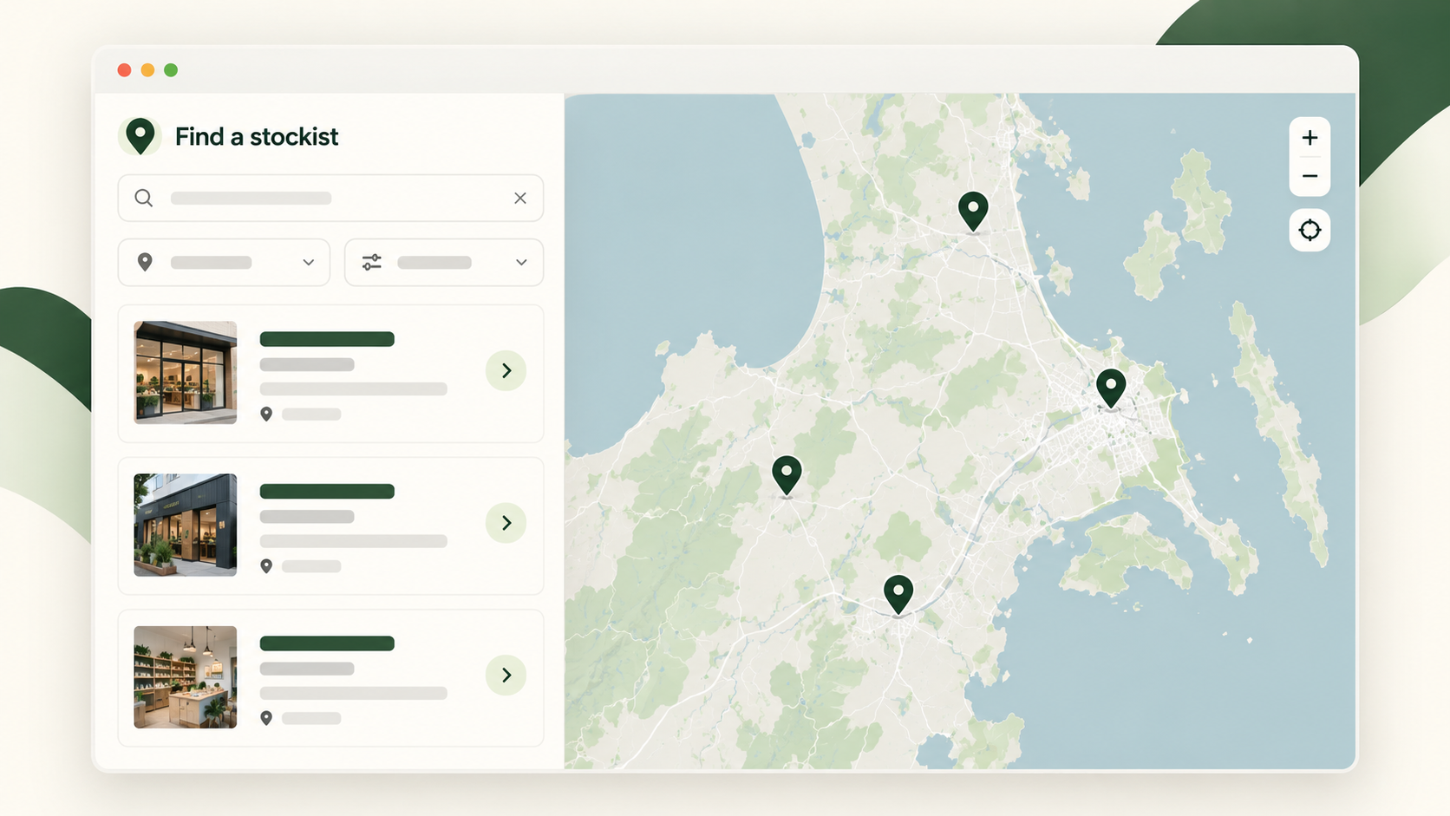Open the sliders filter options dropdown
The height and width of the screenshot is (816, 1450).
pyautogui.click(x=444, y=262)
